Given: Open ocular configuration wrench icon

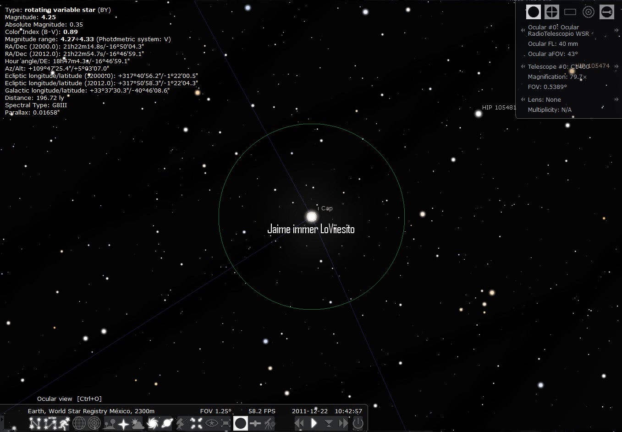Looking at the screenshot, I should (606, 12).
